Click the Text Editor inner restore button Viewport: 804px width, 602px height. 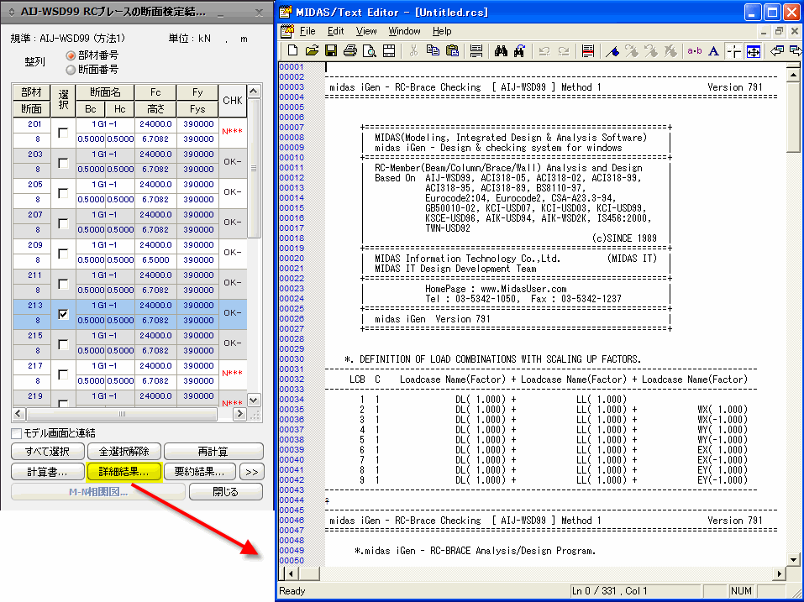pyautogui.click(x=780, y=31)
